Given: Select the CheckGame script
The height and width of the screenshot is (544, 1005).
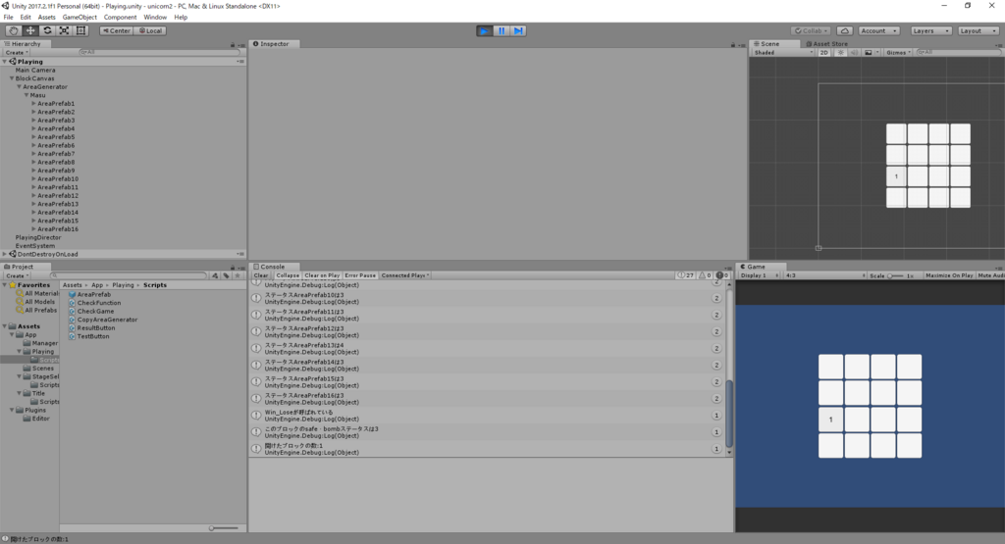Looking at the screenshot, I should [x=91, y=311].
